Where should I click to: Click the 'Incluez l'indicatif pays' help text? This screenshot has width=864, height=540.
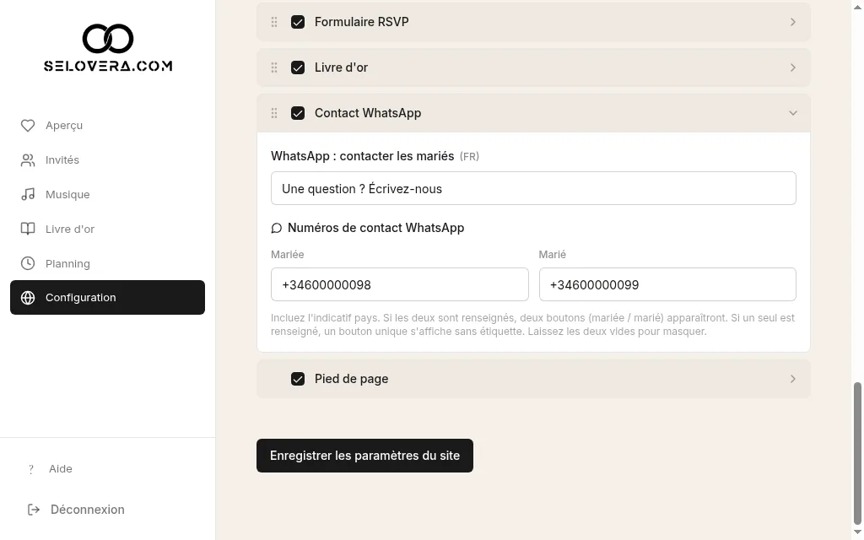tap(533, 325)
